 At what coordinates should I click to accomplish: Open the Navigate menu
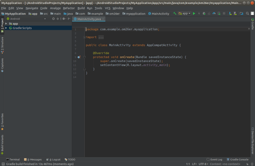[x=32, y=8]
